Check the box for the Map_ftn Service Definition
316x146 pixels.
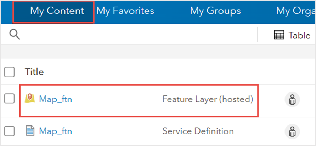click(10, 131)
